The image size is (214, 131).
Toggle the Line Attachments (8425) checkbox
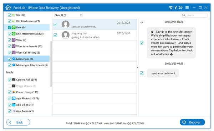(x=9, y=34)
